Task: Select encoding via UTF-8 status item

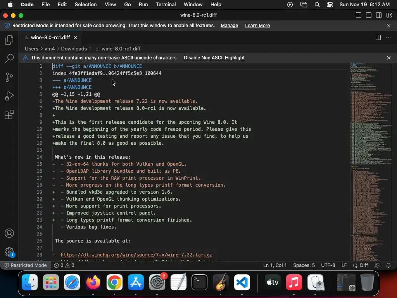Action: click(328, 265)
